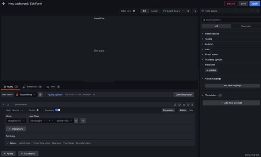
Task: Open the Overrides tab
Action: point(246,26)
